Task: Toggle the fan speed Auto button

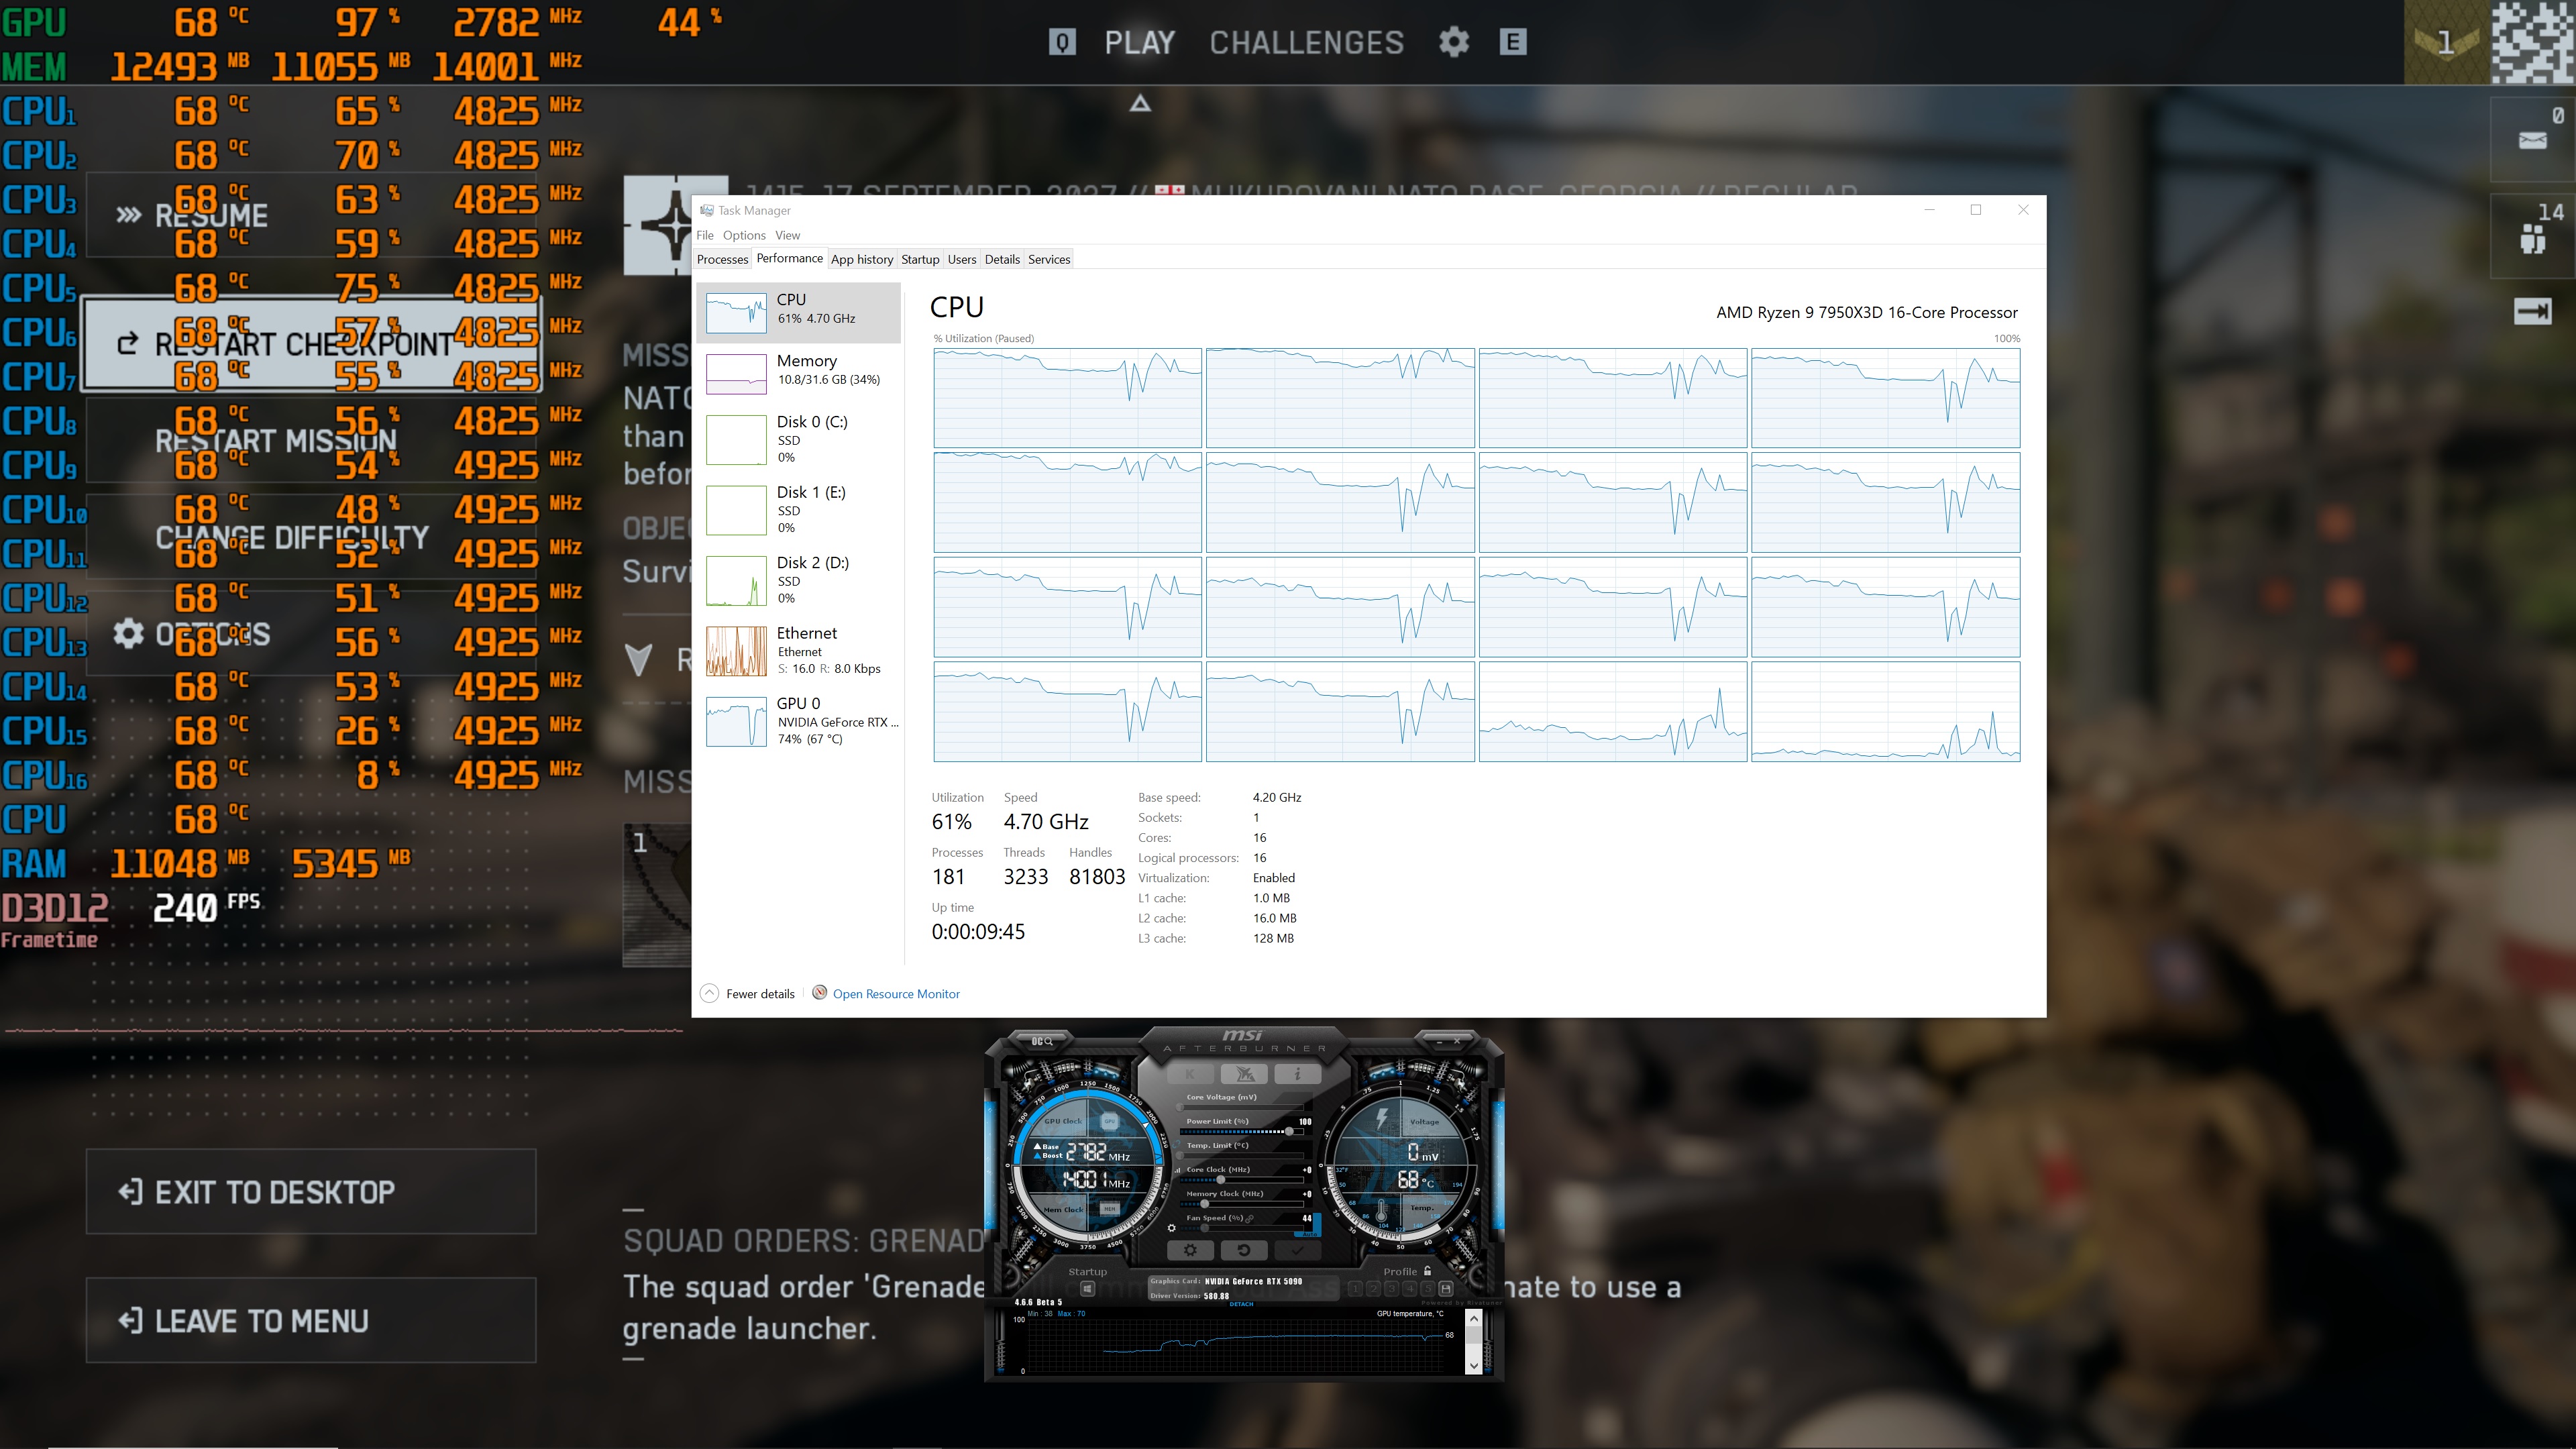Action: pyautogui.click(x=1310, y=1234)
